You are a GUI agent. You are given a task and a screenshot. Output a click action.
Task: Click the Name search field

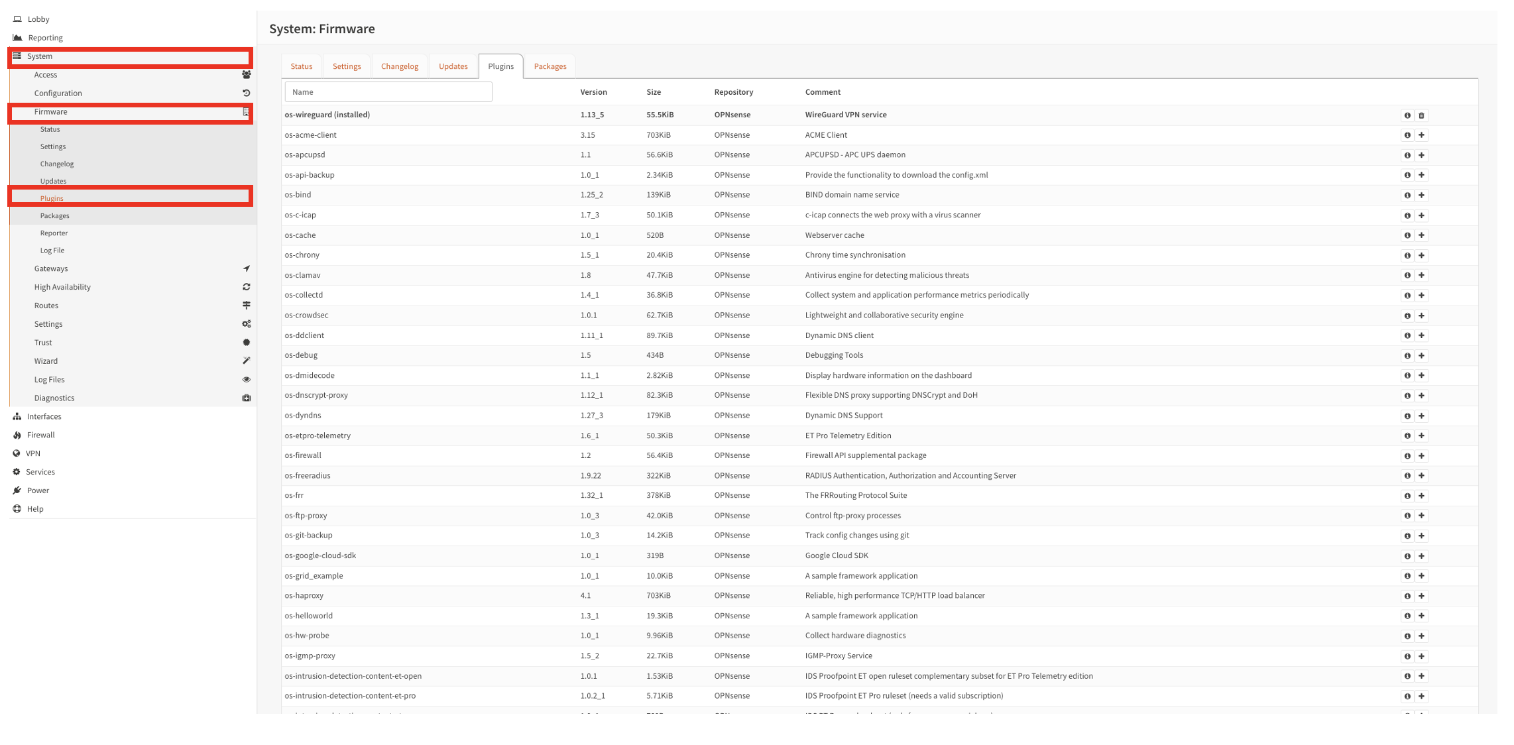[x=388, y=92]
